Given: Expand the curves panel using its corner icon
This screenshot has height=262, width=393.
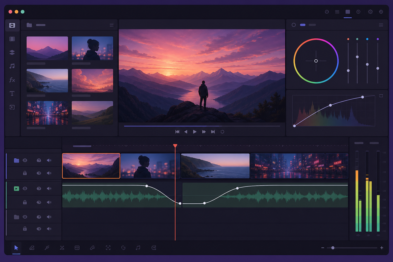Looking at the screenshot, I should [381, 96].
